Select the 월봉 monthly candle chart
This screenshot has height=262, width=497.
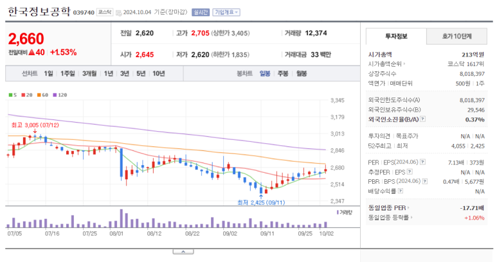coord(302,73)
